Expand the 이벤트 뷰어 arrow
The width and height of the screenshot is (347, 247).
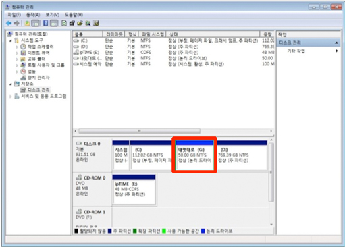click(x=17, y=53)
